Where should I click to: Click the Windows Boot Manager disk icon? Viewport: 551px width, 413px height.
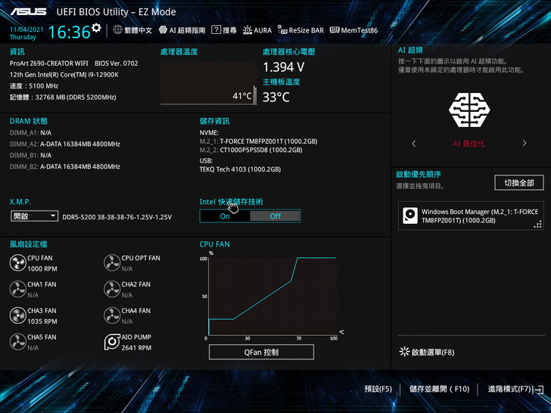point(410,216)
